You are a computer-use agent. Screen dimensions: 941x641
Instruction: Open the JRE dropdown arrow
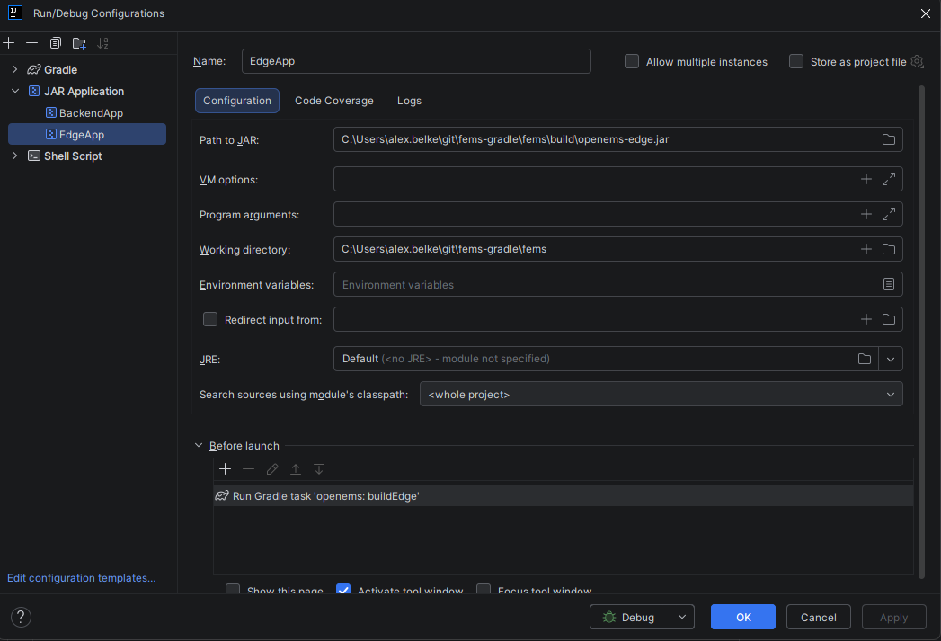point(890,359)
